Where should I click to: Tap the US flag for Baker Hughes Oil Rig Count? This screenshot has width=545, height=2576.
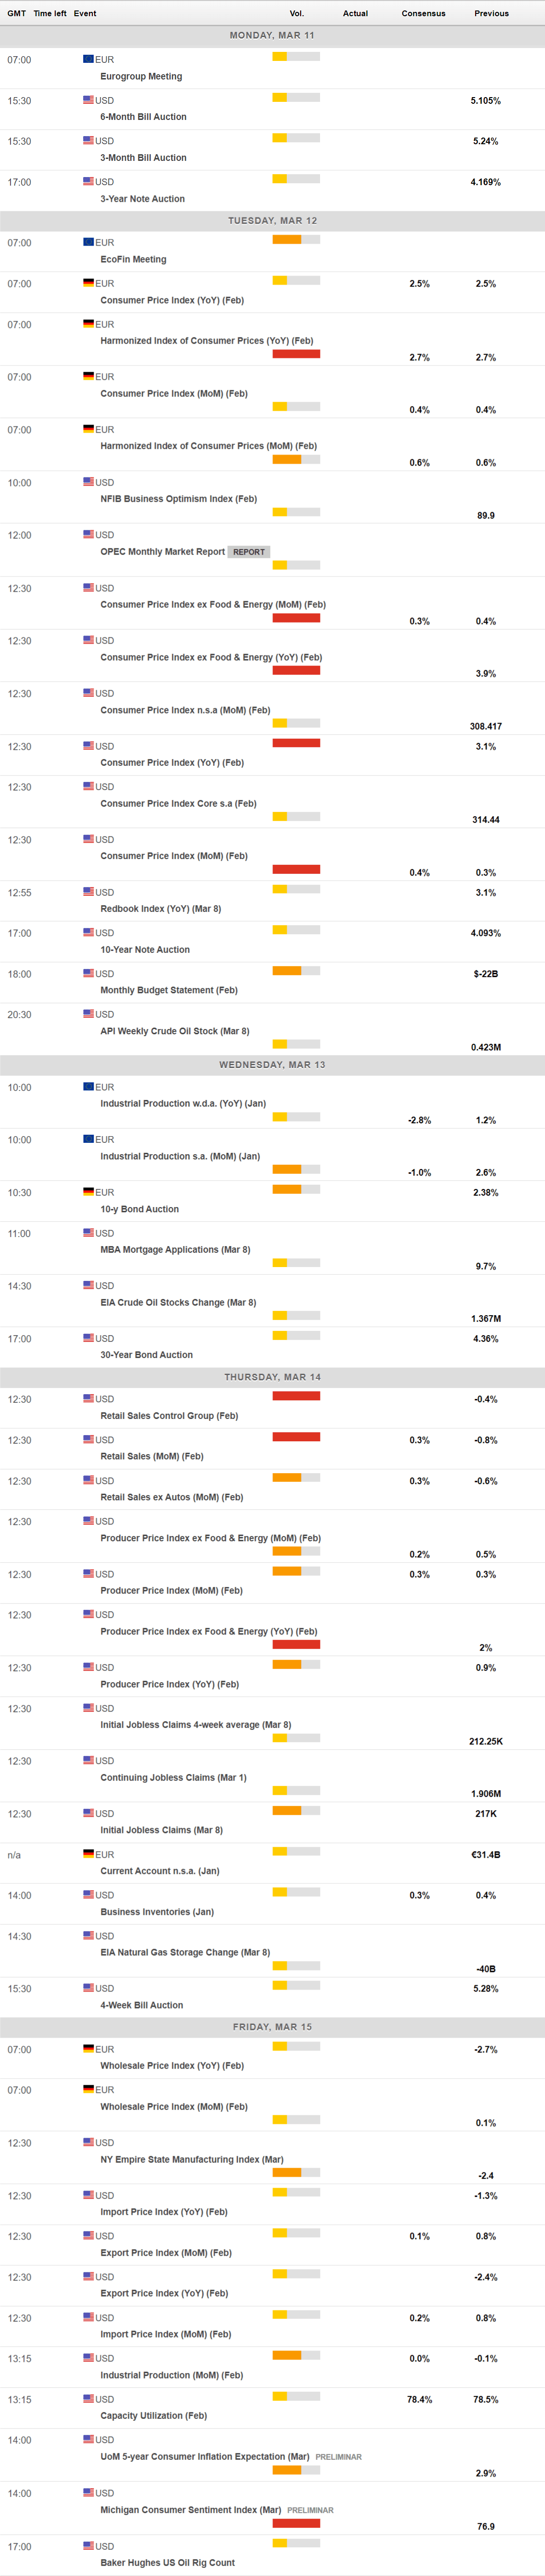click(x=88, y=2545)
